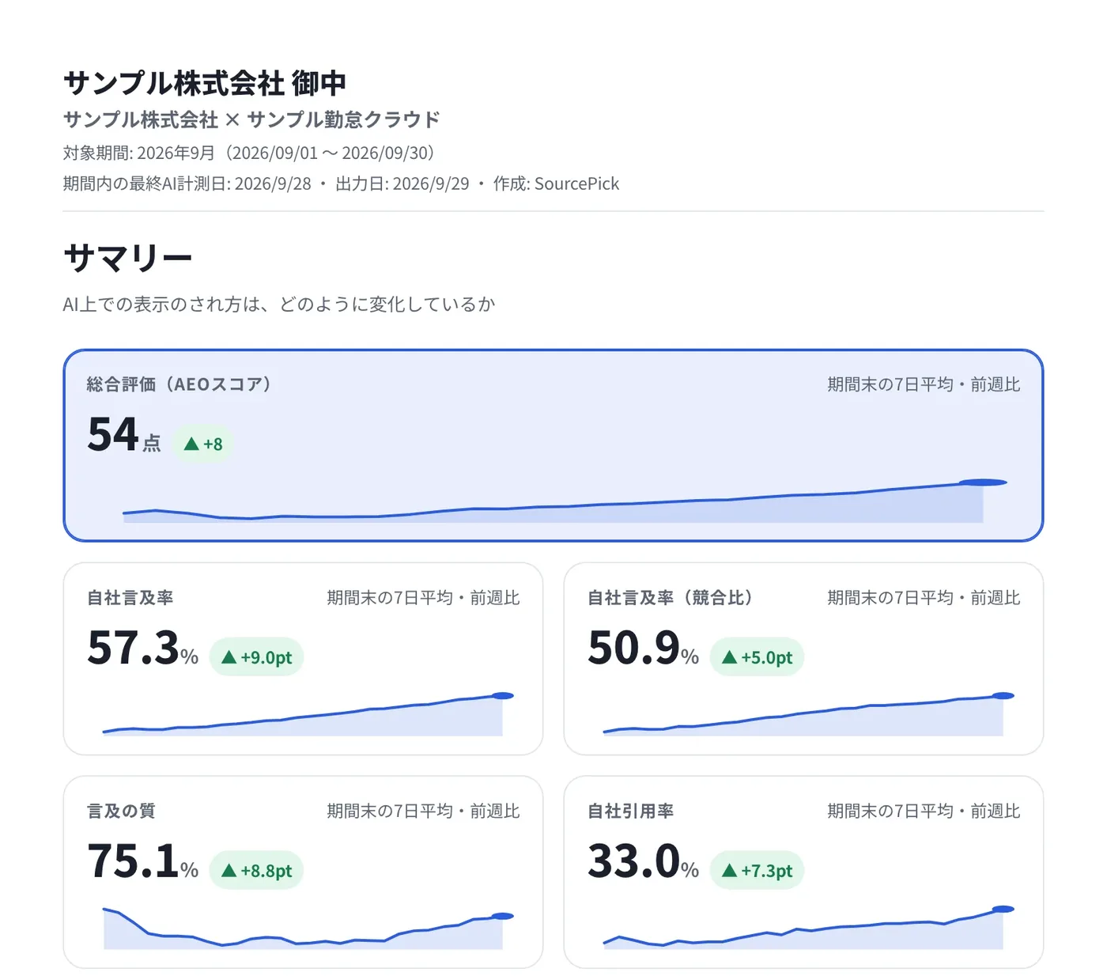1107x976 pixels.
Task: Click 期間末の7日平均 label in 自社引用率 card
Action: pos(924,811)
